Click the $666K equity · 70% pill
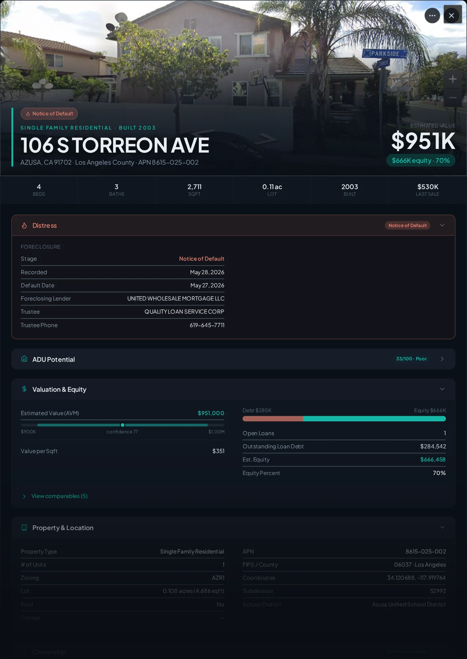This screenshot has height=659, width=467. (x=421, y=161)
